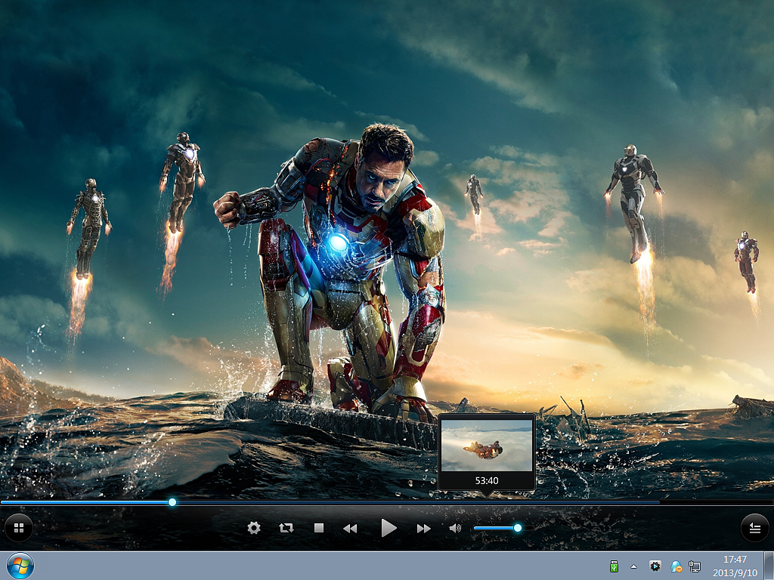Open the media player tray icon

655,566
